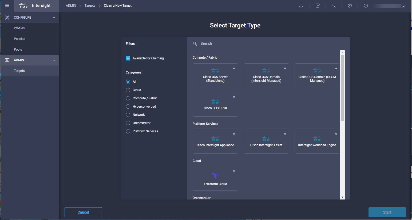Select the Terraform Cloud card
This screenshot has height=220, width=412.
pyautogui.click(x=215, y=179)
